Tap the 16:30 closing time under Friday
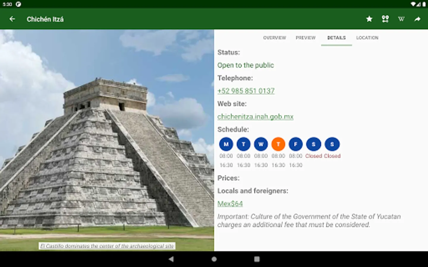The width and height of the screenshot is (428, 267). [x=296, y=165]
